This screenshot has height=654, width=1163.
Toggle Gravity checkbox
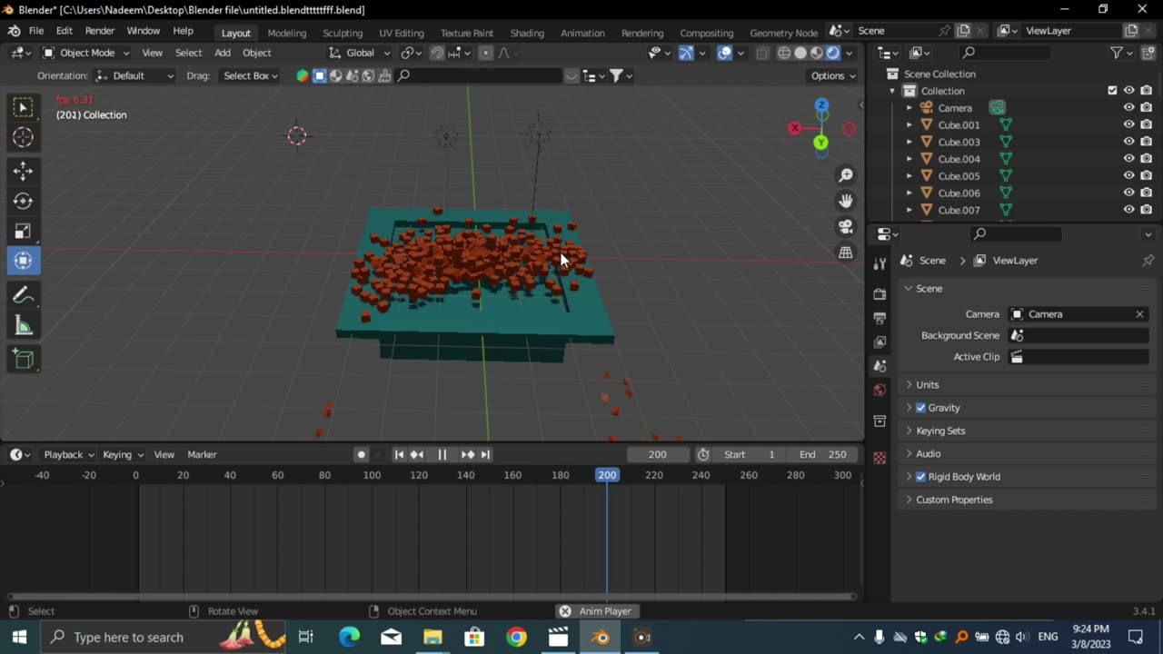[920, 408]
